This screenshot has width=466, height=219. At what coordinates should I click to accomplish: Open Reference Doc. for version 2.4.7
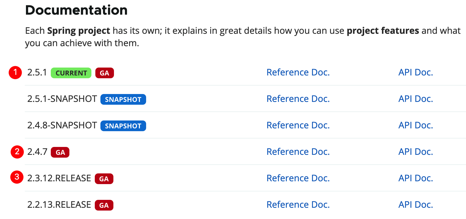point(298,152)
